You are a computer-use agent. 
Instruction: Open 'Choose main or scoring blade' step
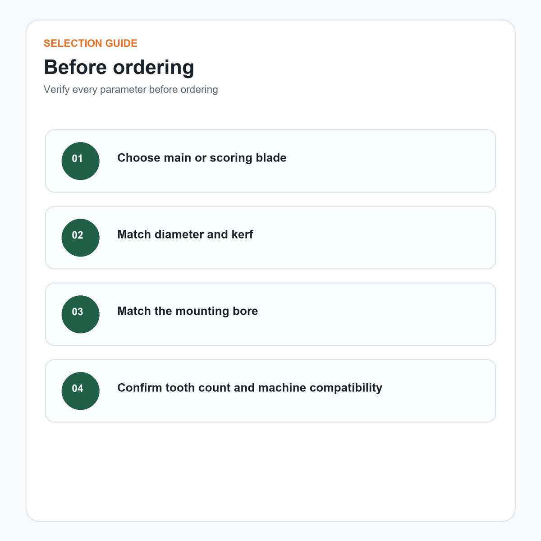coord(202,158)
